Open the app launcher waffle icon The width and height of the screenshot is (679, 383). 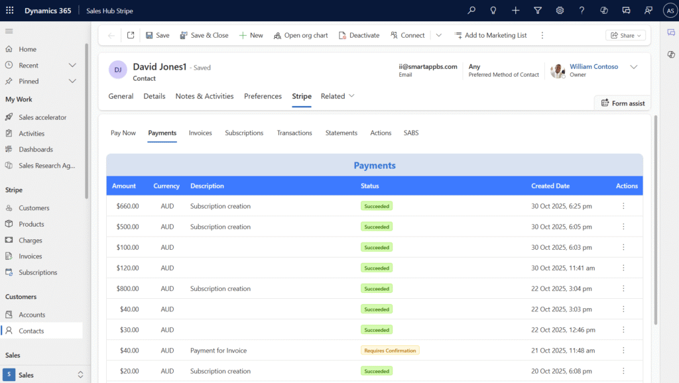point(9,11)
